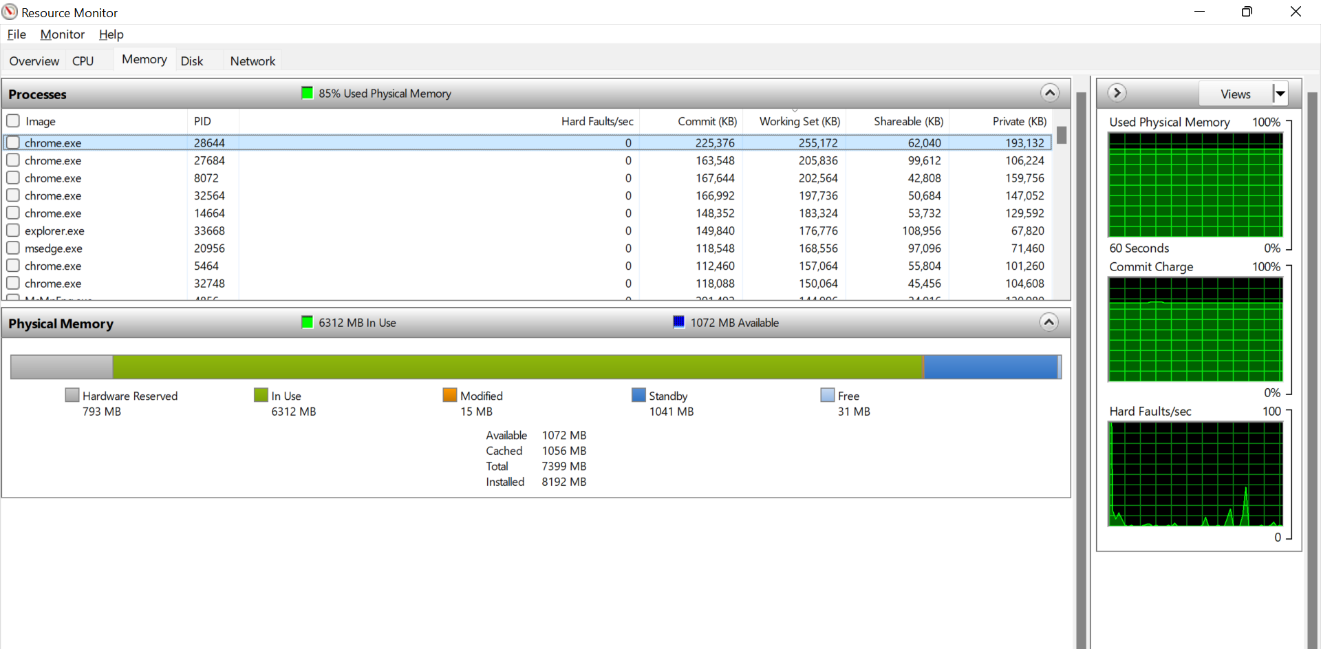Tick checkbox for msedge.exe
The height and width of the screenshot is (649, 1321).
tap(13, 248)
